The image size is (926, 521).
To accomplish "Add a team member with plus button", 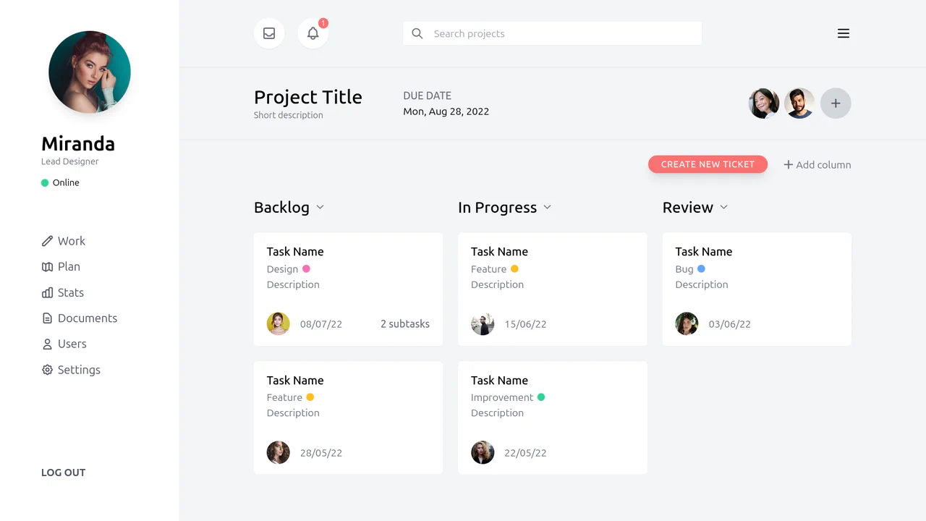I will coord(836,103).
